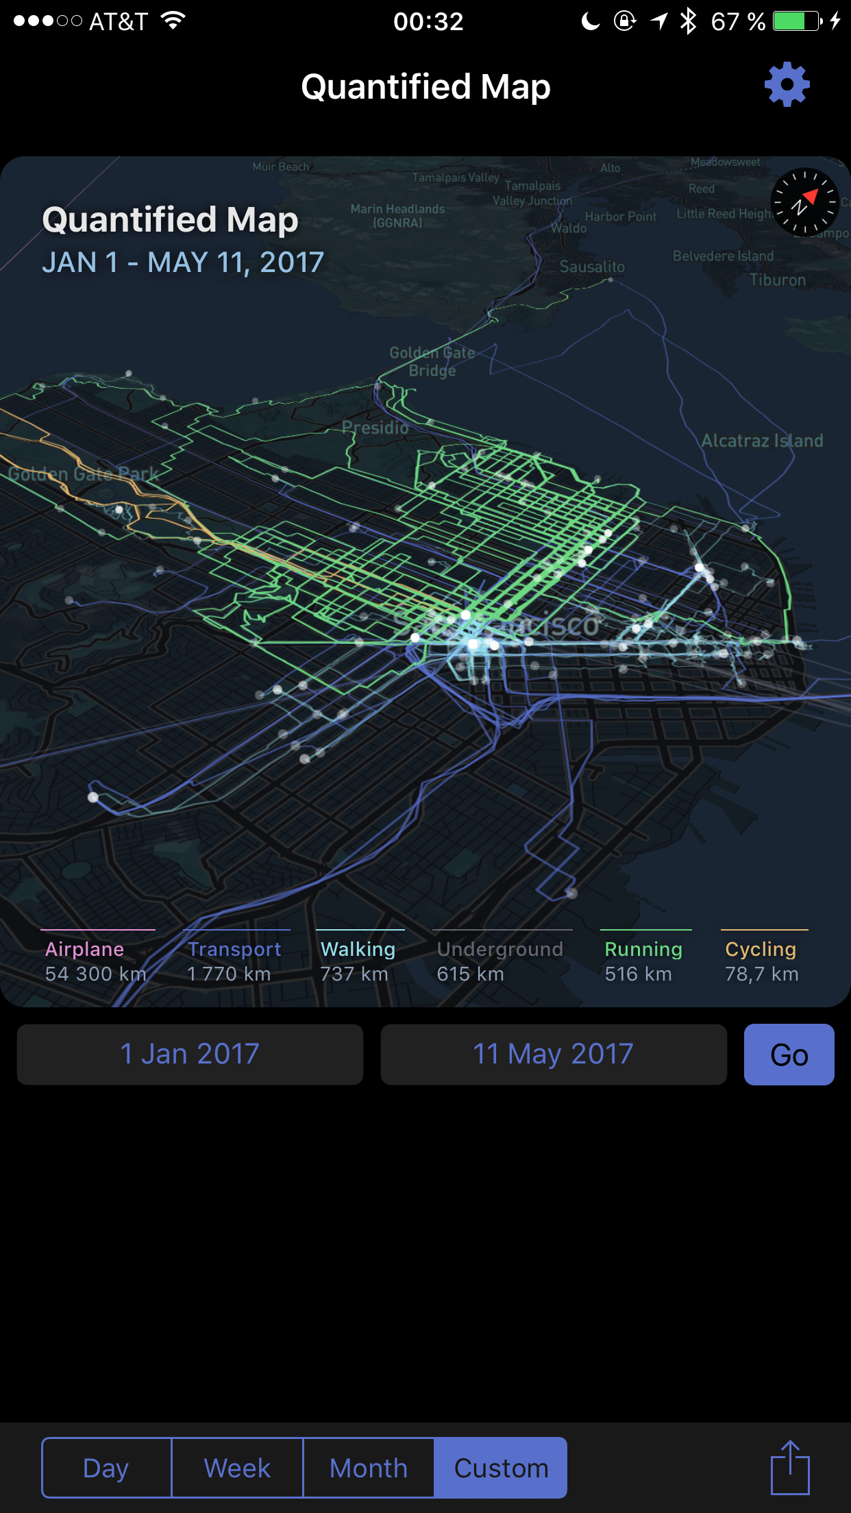Tap the Golden Gate Park map label
Screen dimensions: 851x1513
click(83, 473)
